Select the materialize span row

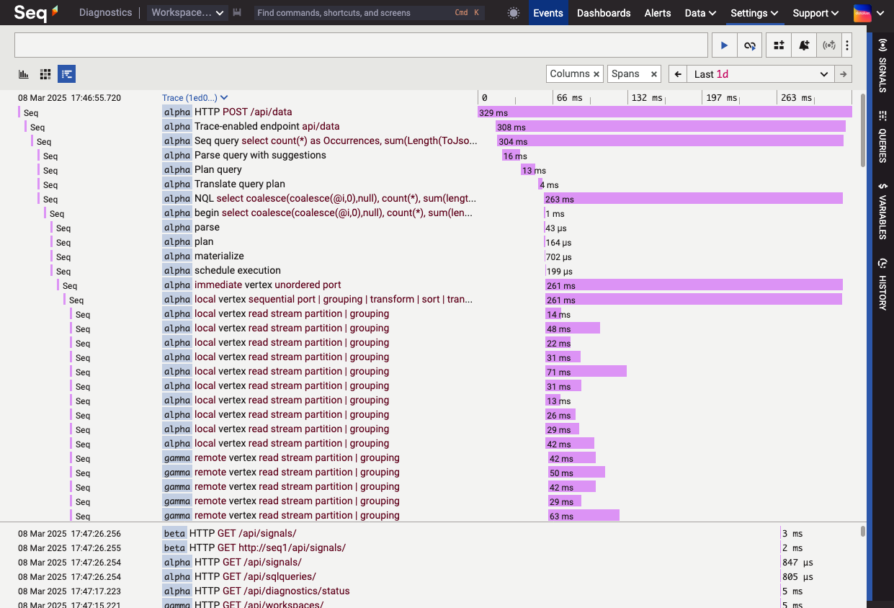click(219, 256)
